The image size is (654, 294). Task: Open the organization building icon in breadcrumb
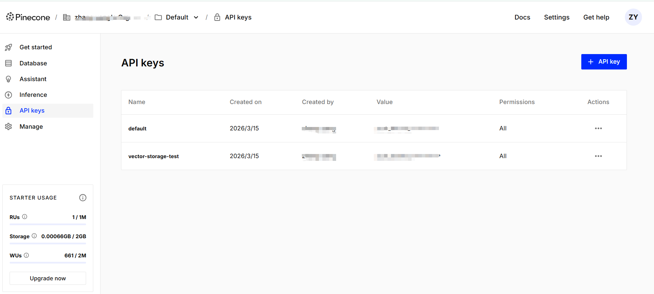(x=67, y=17)
